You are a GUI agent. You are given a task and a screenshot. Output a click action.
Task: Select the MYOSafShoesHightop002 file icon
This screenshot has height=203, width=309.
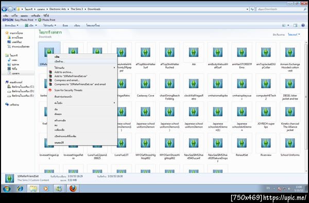click(x=145, y=143)
